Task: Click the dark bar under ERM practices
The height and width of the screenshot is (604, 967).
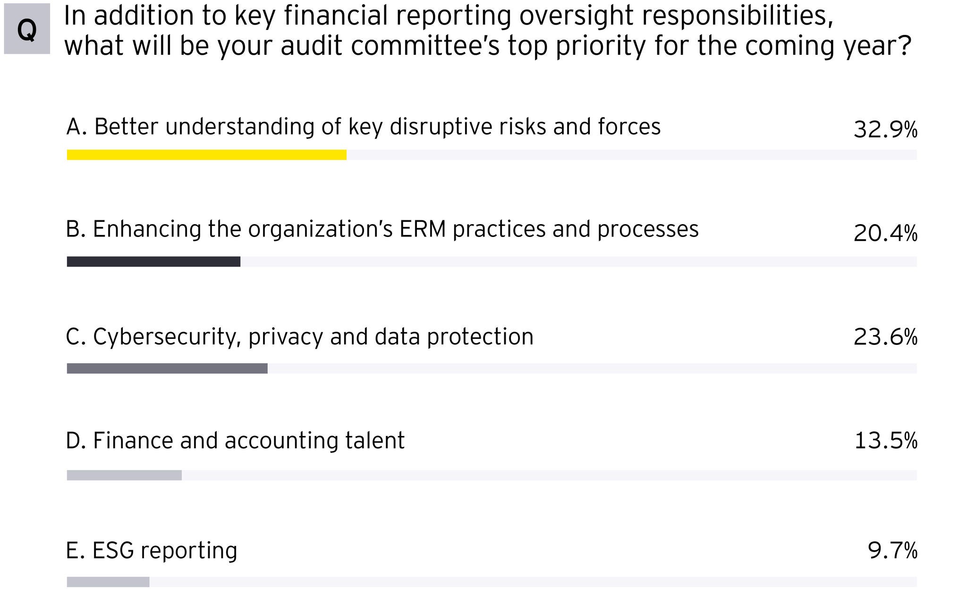Action: point(153,261)
